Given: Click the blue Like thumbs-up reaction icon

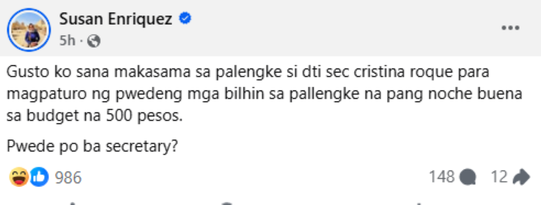Looking at the screenshot, I should coord(39,177).
